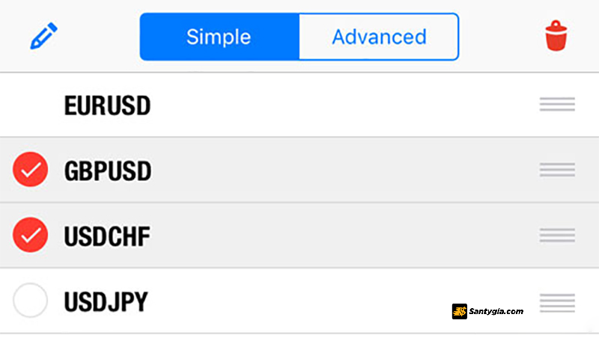Select the GBPUSD symbol name
The height and width of the screenshot is (341, 599).
point(108,171)
